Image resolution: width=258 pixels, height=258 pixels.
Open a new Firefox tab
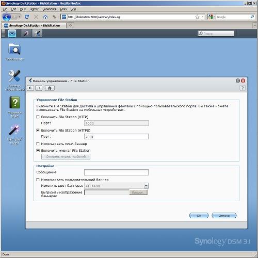click(x=70, y=25)
